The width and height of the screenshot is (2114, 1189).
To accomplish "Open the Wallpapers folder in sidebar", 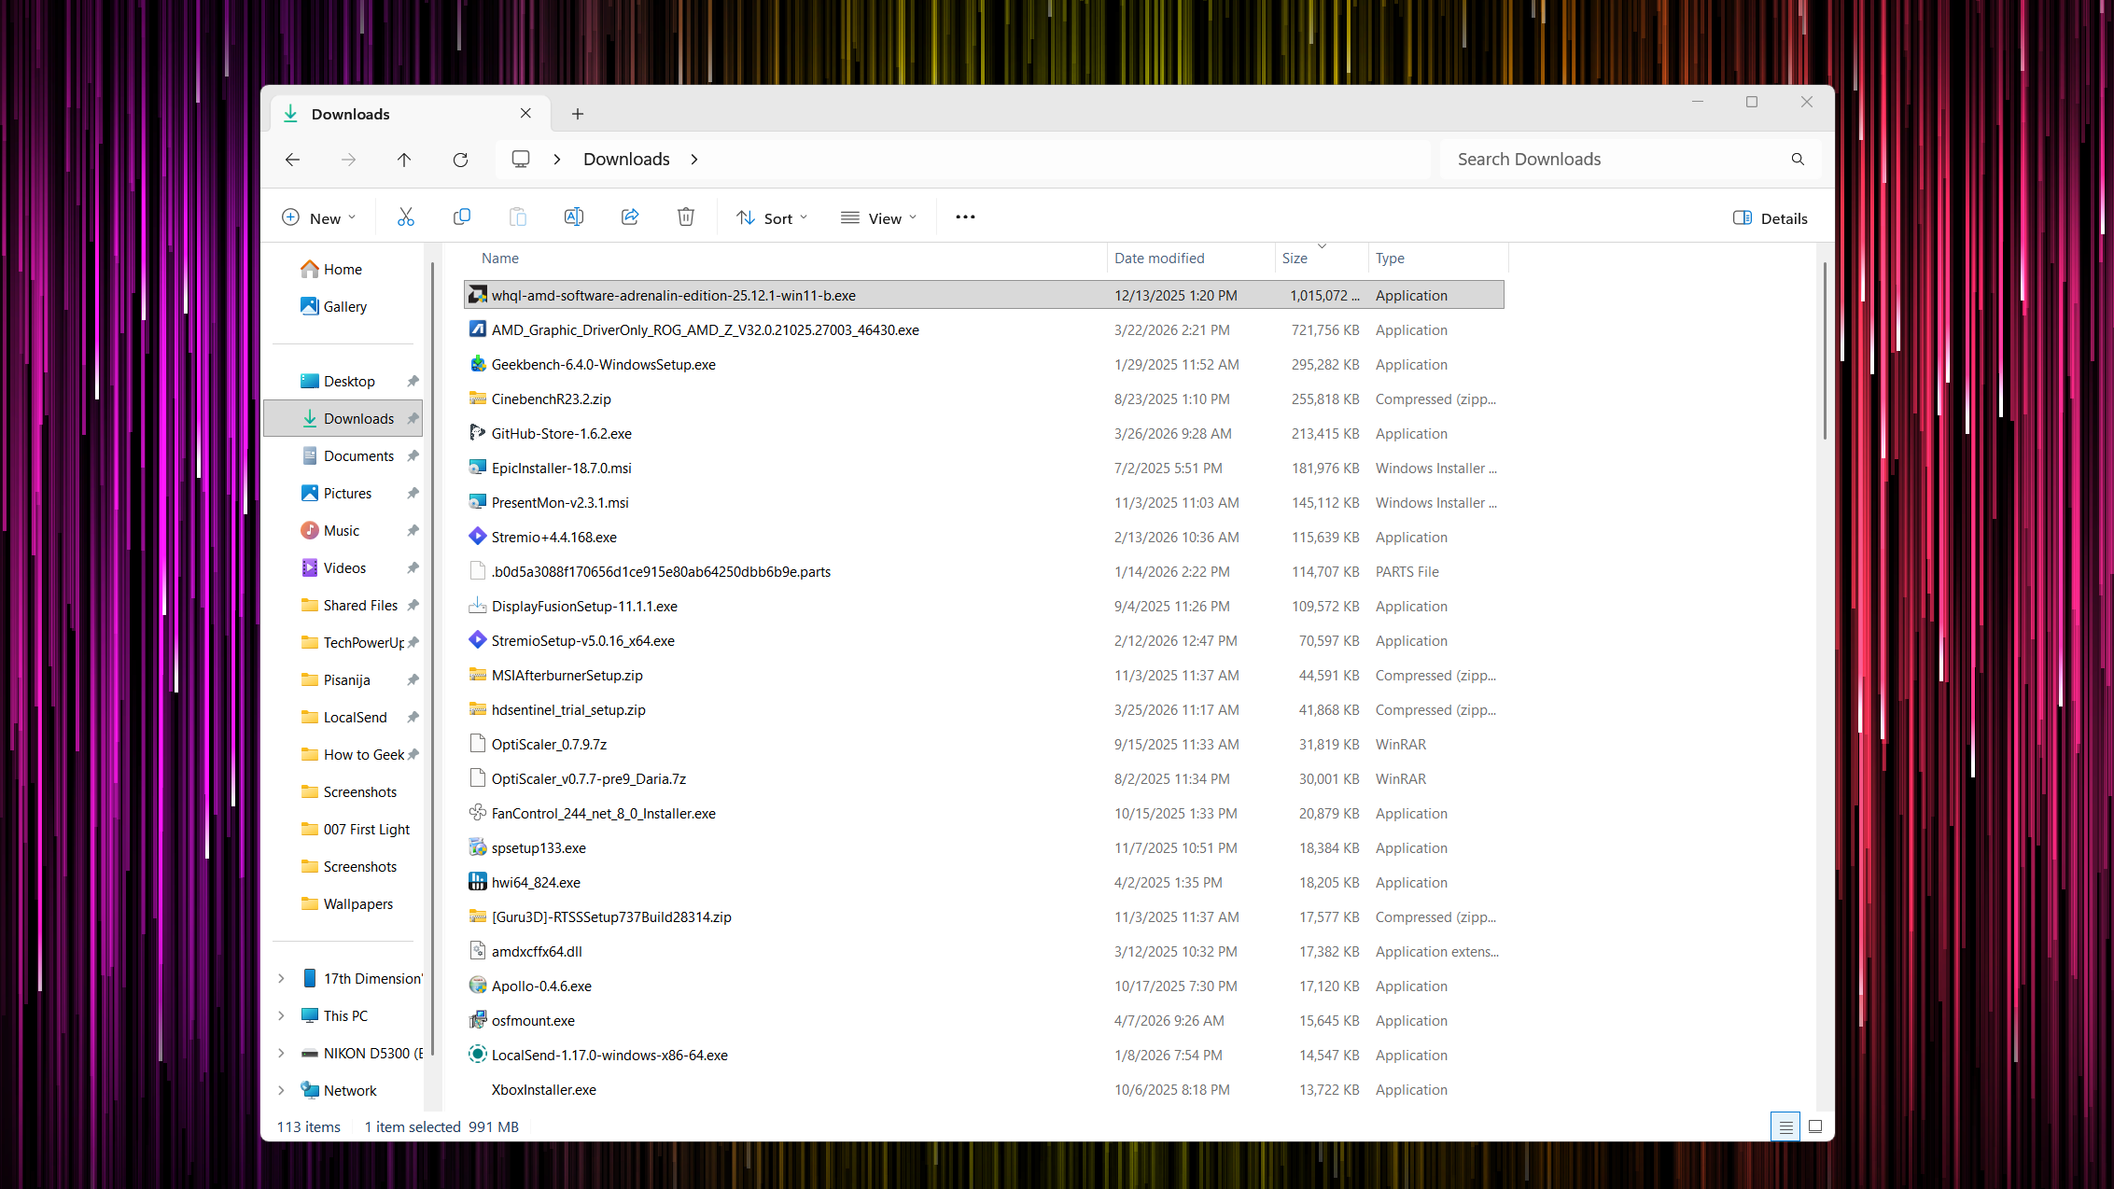I will pos(343,903).
